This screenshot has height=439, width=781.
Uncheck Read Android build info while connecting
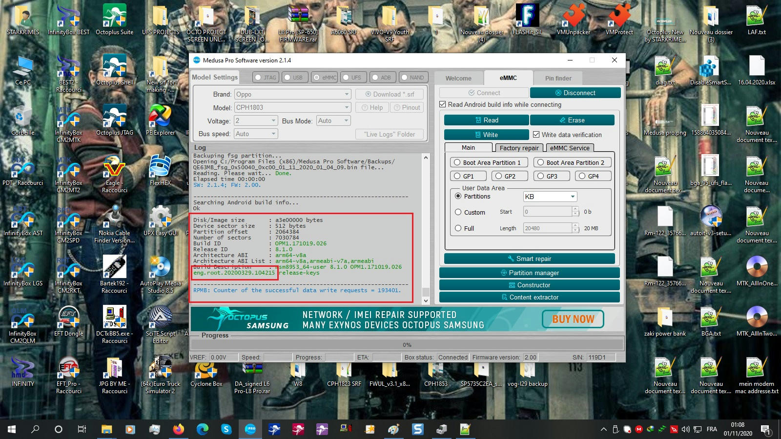point(443,104)
